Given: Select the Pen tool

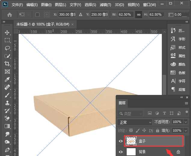Looking at the screenshot, I should [x=7, y=150].
